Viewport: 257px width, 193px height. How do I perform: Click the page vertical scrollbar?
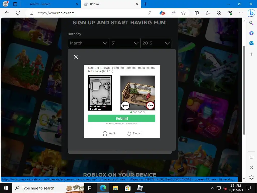coord(244,90)
